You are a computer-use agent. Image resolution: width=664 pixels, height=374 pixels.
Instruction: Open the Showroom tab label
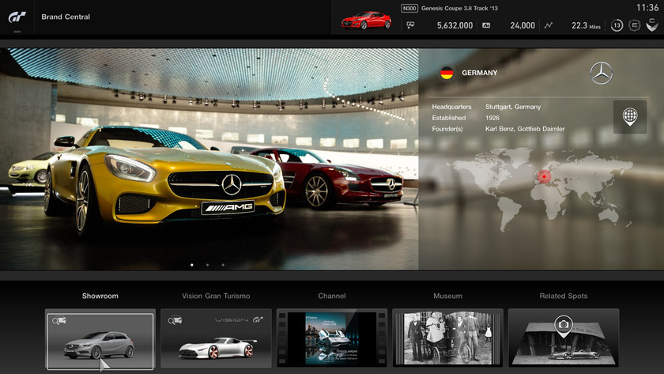pos(100,296)
